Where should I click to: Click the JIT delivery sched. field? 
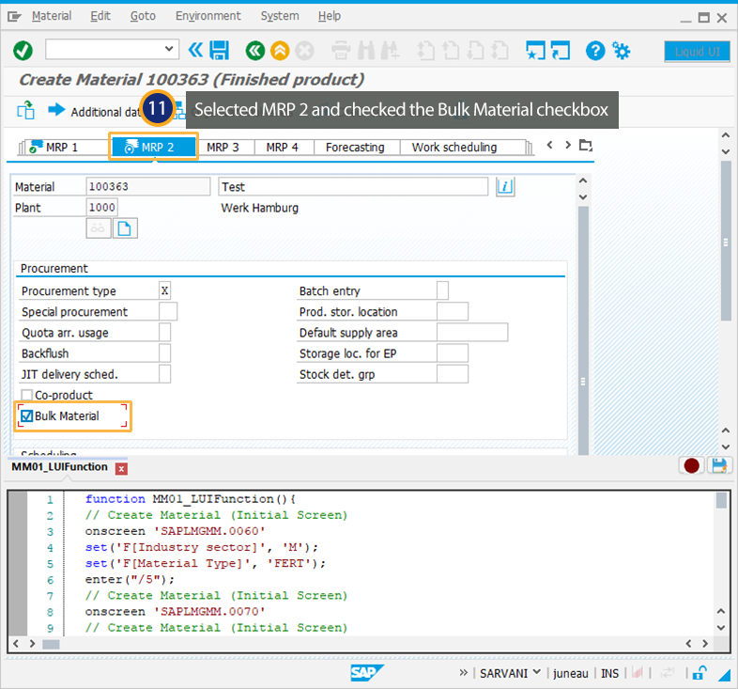(x=164, y=374)
